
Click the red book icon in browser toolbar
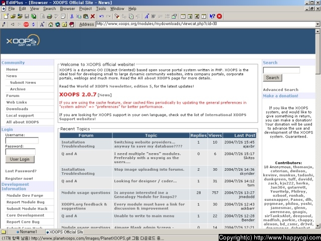71,25
